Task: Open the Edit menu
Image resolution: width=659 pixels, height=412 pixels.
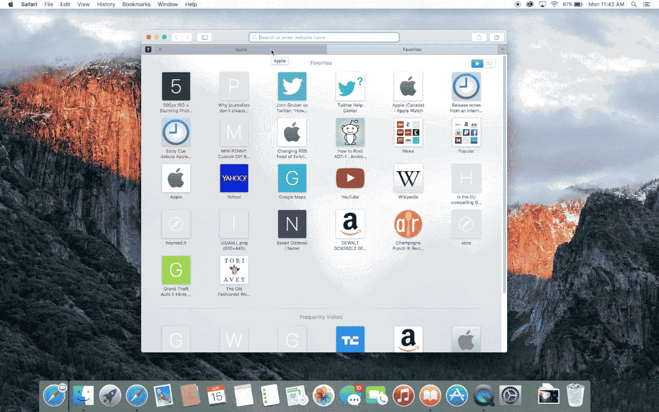Action: click(65, 4)
